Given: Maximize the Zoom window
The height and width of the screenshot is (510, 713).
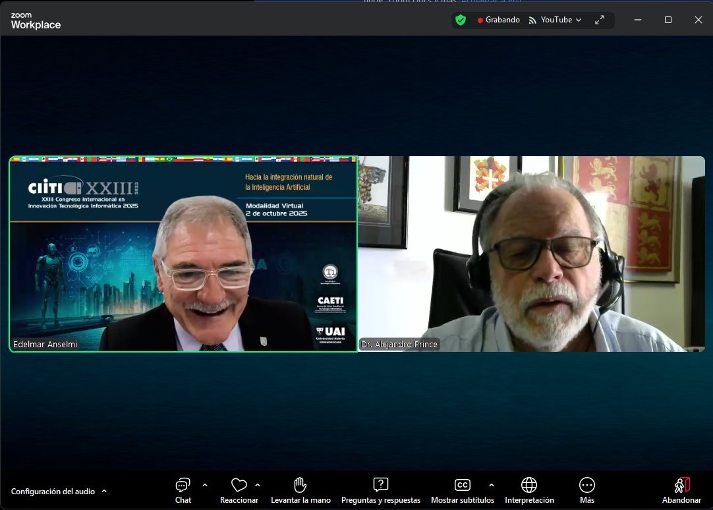Looking at the screenshot, I should point(668,20).
